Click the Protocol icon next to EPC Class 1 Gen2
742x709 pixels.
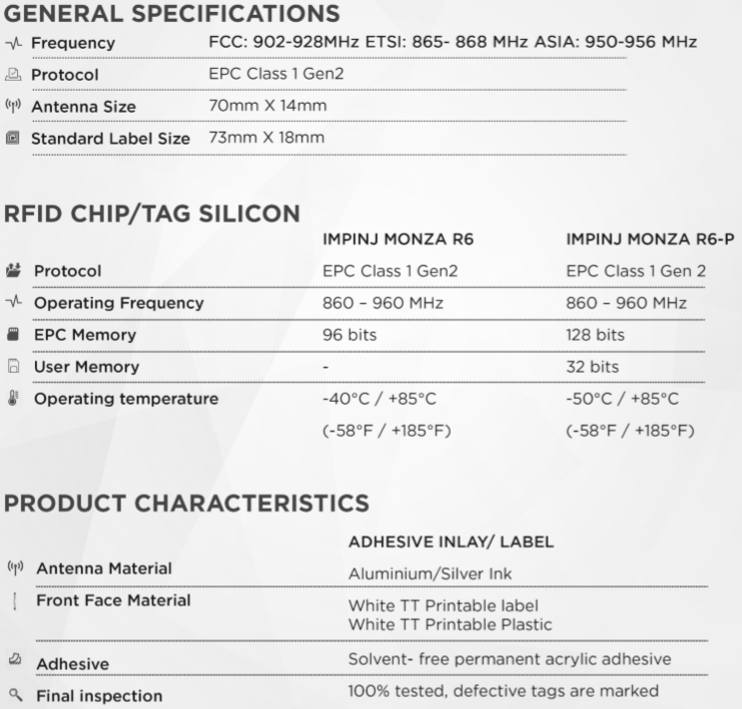[x=13, y=75]
